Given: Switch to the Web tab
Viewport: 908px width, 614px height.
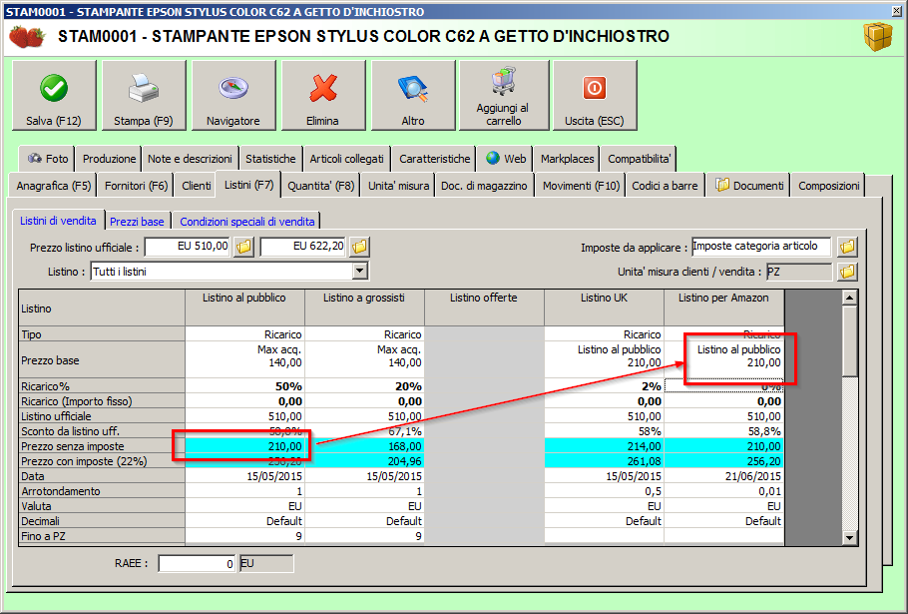Looking at the screenshot, I should pos(506,159).
